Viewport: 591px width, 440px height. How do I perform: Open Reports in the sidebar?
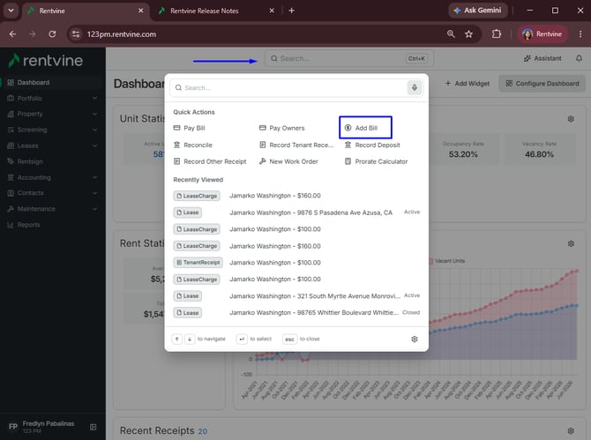[x=52, y=225]
